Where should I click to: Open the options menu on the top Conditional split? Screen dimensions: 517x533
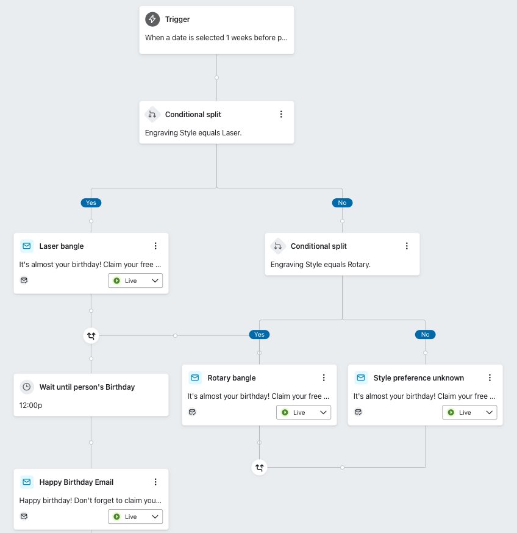(281, 114)
